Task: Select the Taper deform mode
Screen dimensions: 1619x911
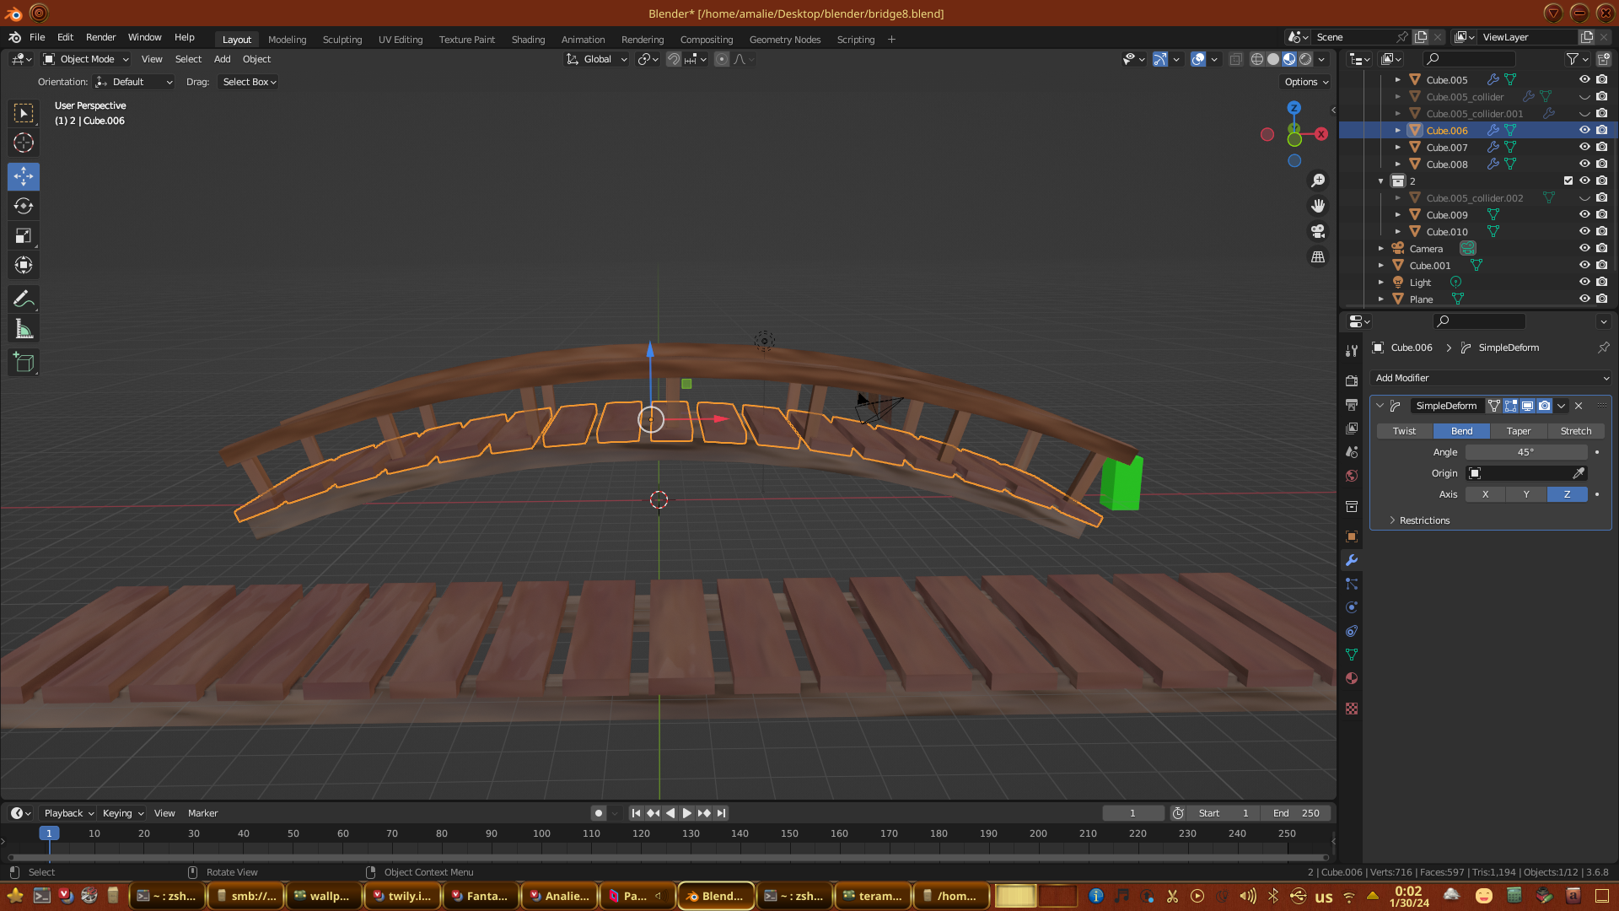Action: [x=1518, y=431]
